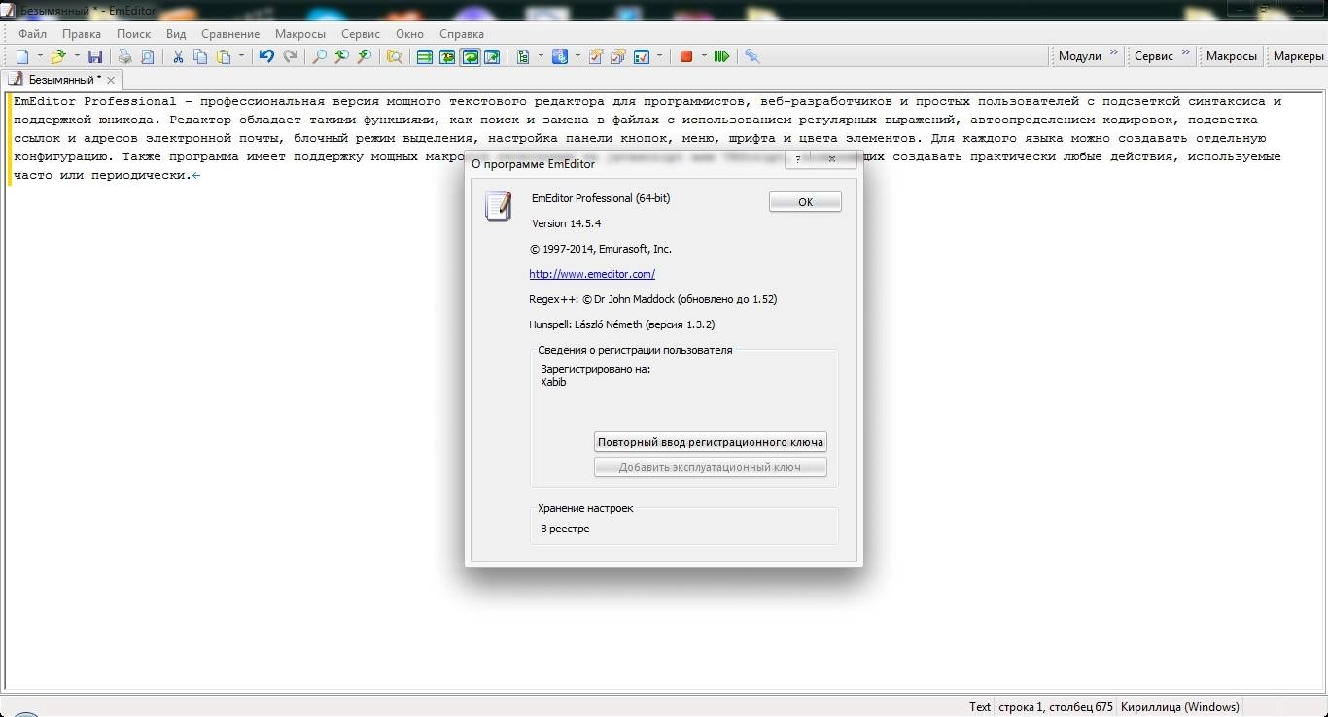The width and height of the screenshot is (1328, 717).
Task: Toggle macro recording with the red button
Action: 686,56
